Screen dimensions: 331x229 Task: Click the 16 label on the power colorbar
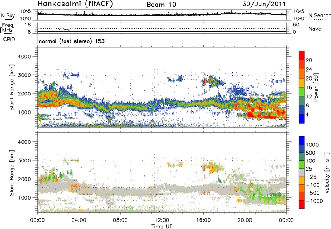(309, 88)
